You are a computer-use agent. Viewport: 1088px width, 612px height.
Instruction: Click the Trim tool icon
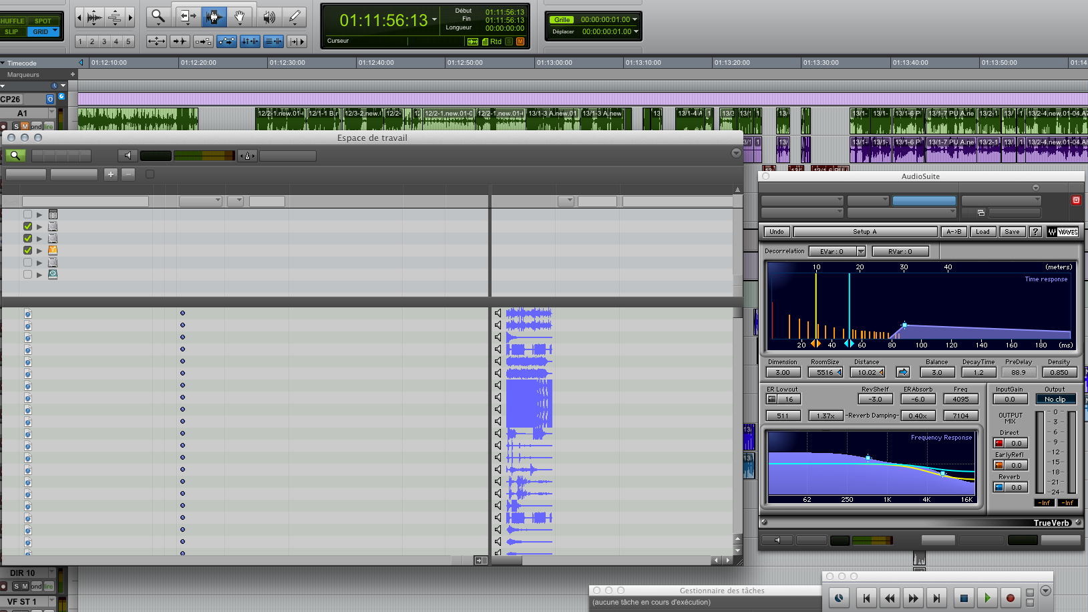pyautogui.click(x=188, y=17)
